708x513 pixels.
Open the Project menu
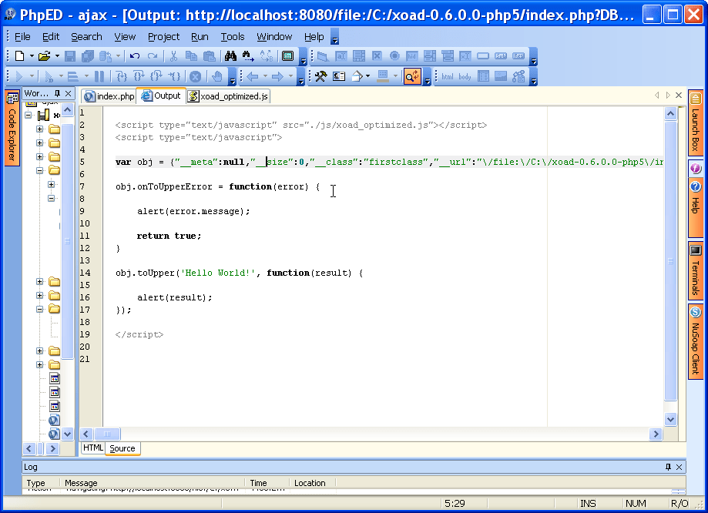point(163,36)
